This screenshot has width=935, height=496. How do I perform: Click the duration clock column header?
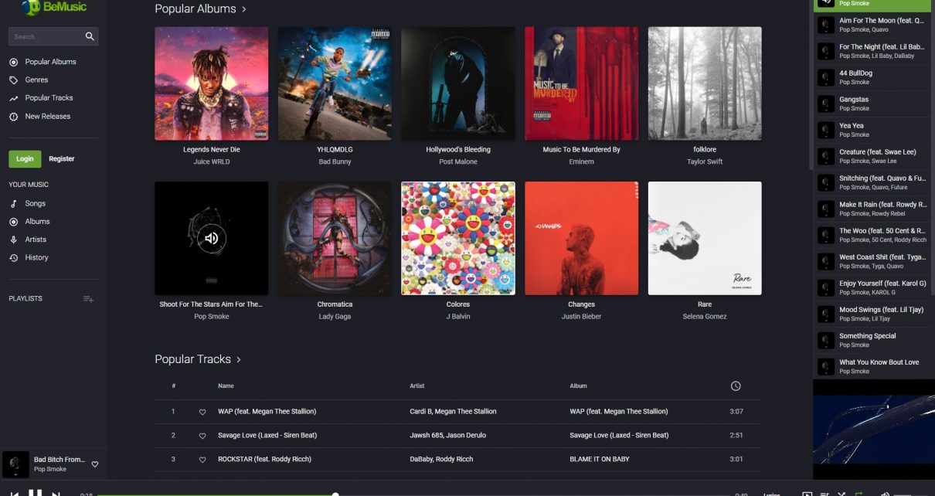click(736, 386)
